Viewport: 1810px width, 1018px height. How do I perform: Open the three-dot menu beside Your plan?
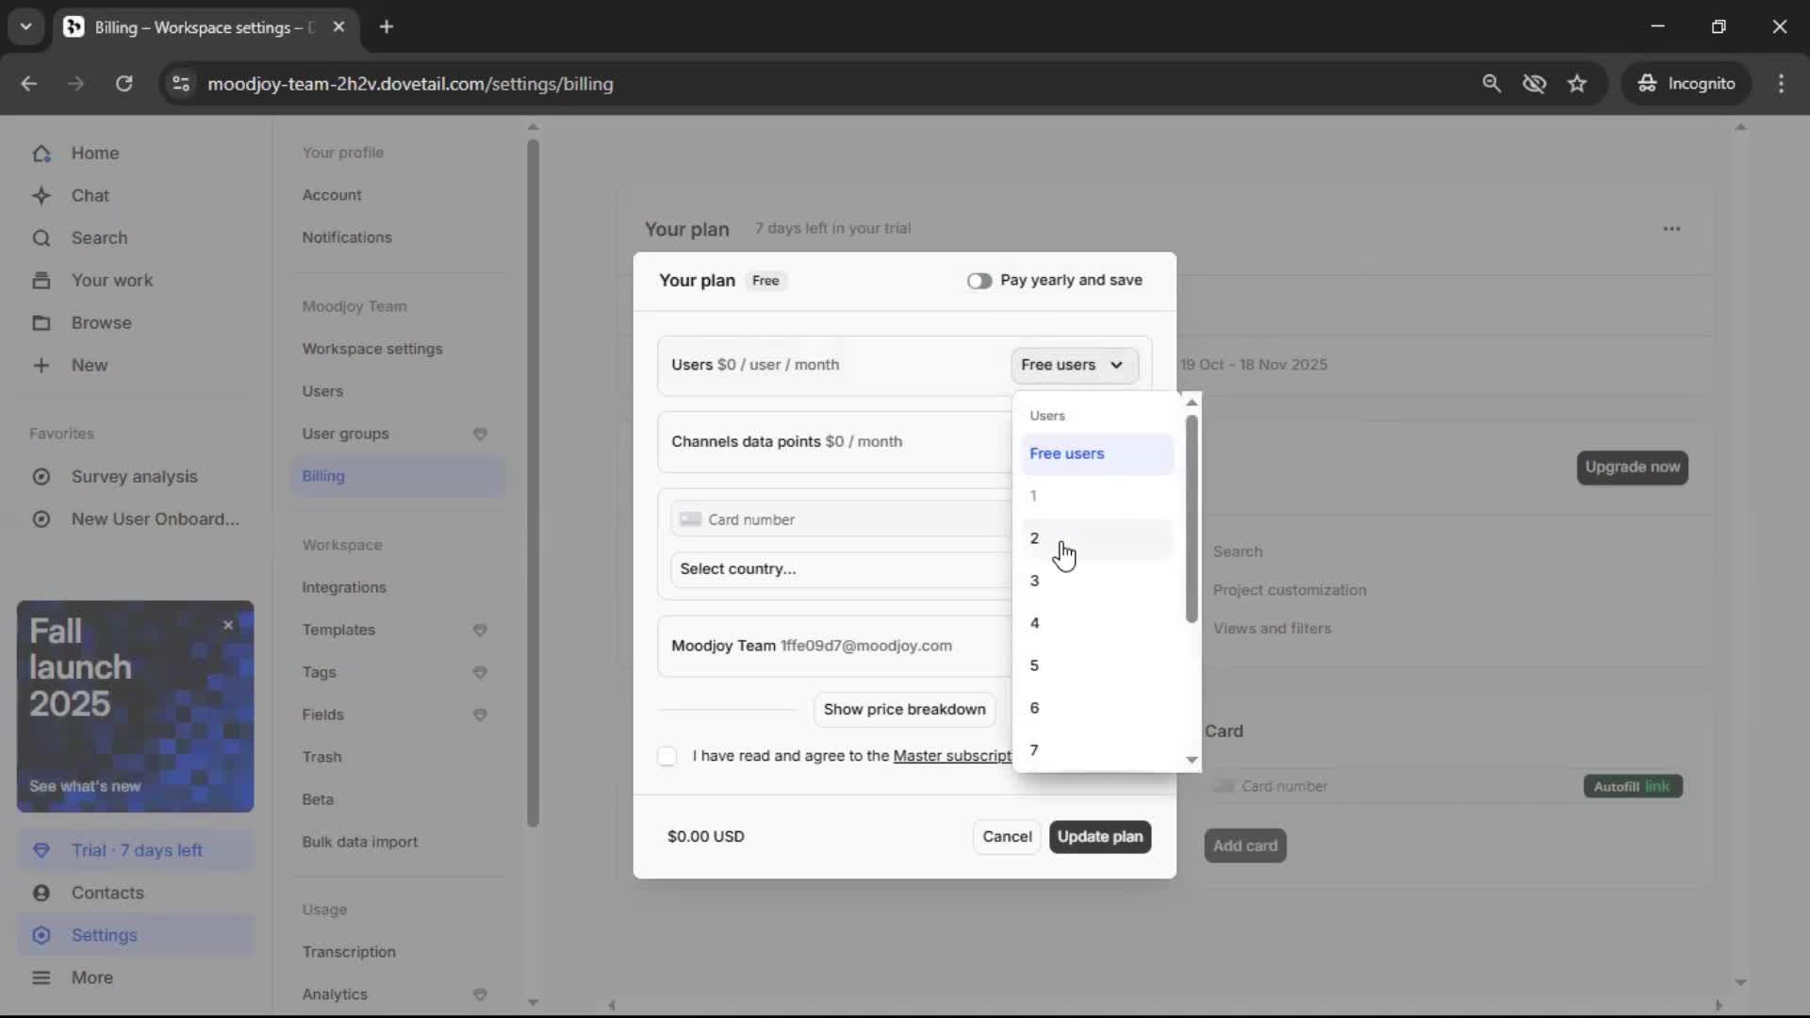pos(1671,229)
